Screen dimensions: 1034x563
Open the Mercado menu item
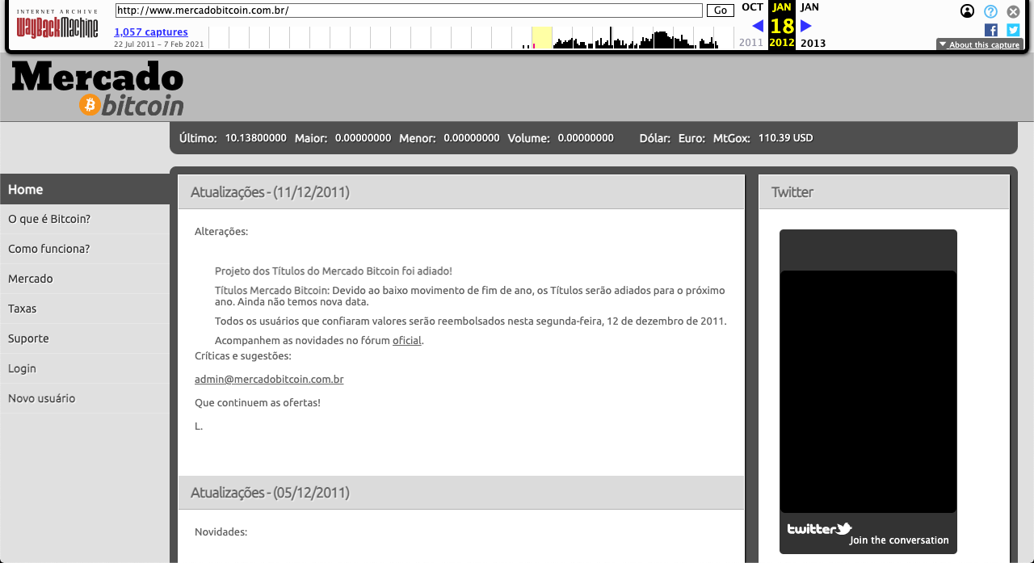point(85,279)
